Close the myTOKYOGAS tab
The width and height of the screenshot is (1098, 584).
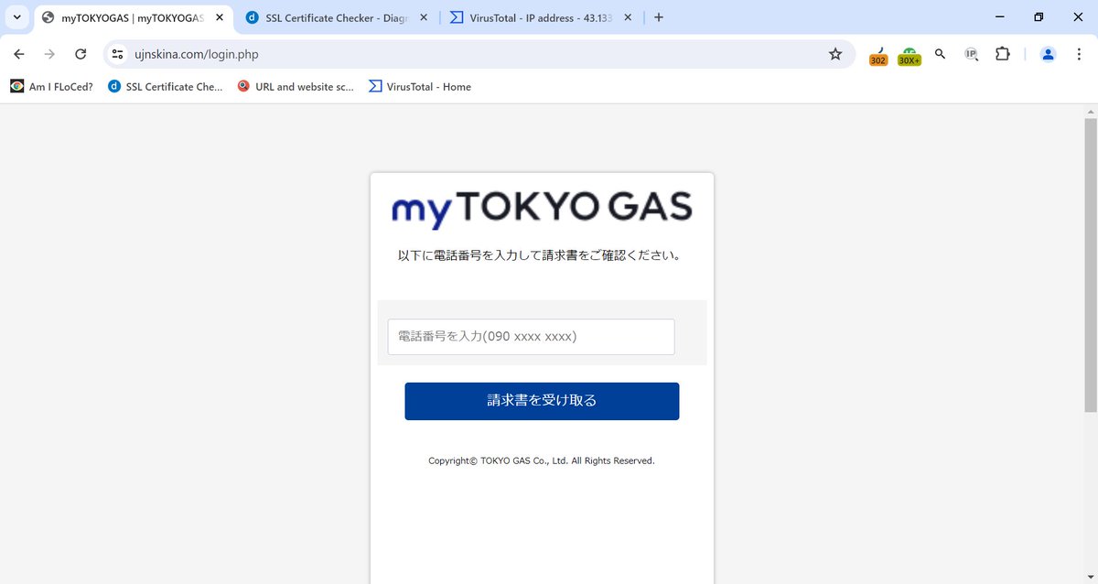pos(220,17)
